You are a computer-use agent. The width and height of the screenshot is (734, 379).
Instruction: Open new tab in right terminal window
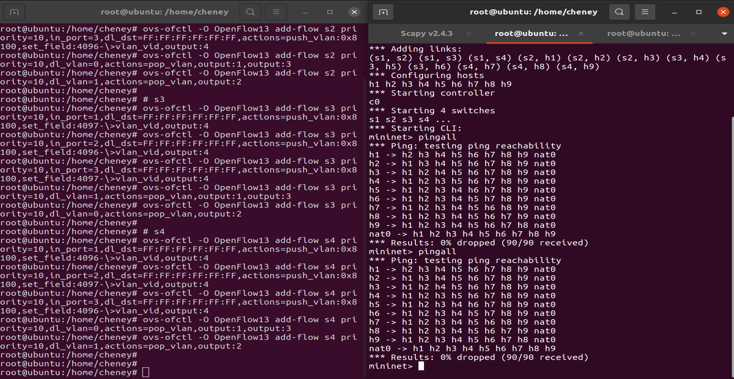coord(383,12)
